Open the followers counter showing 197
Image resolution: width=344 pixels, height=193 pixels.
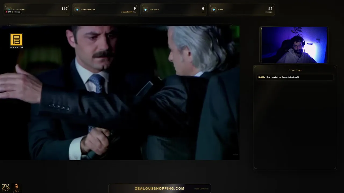click(x=64, y=9)
